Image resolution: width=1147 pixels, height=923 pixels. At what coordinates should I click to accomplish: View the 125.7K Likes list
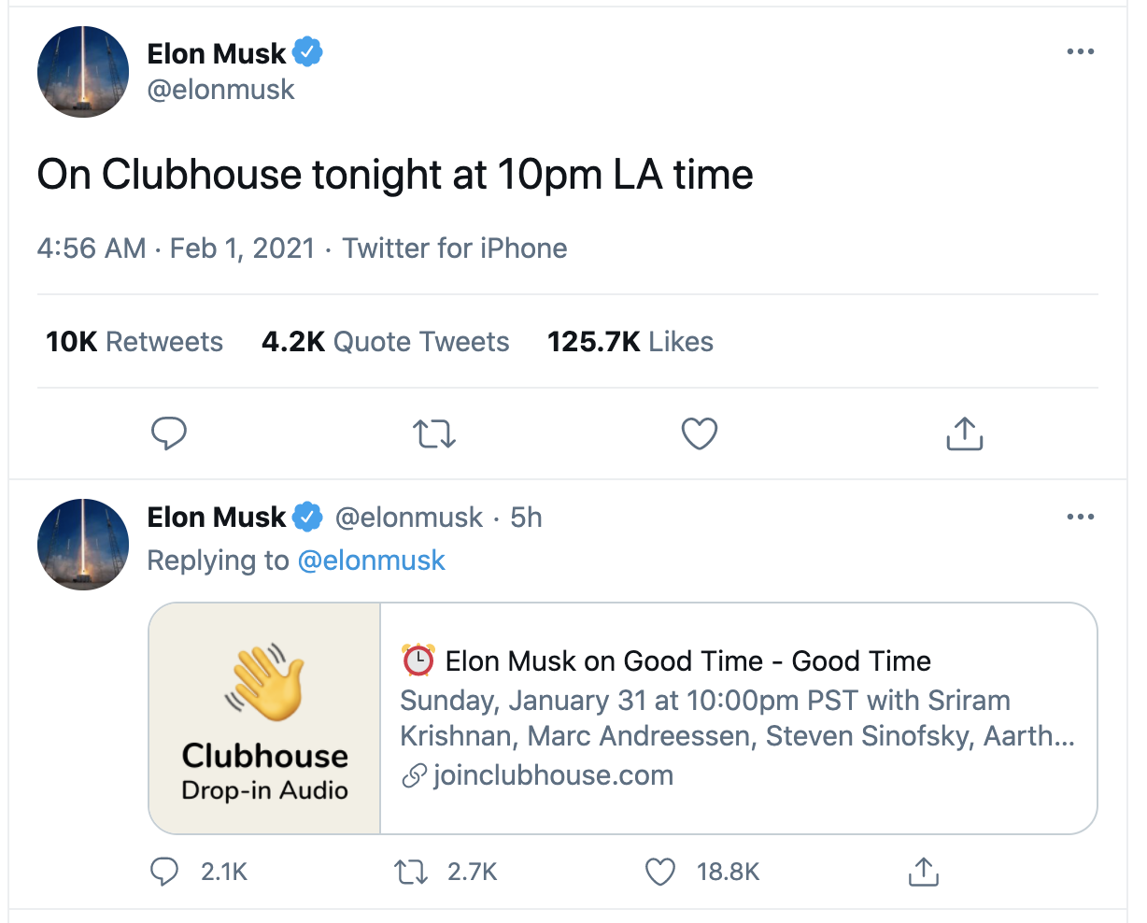[630, 342]
